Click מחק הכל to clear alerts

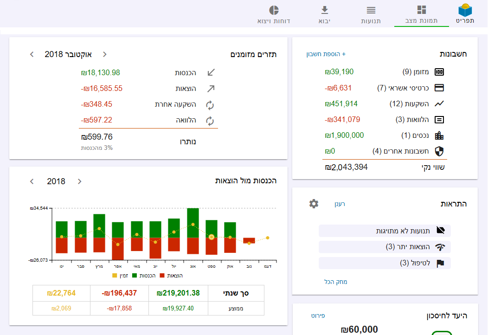(336, 282)
